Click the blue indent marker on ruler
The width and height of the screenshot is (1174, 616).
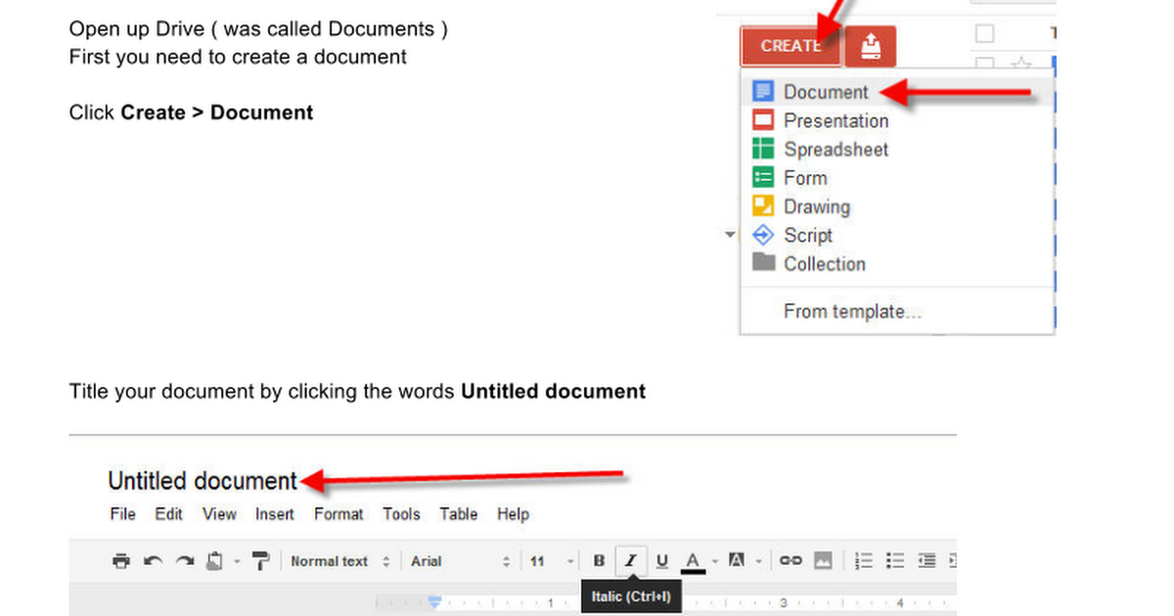(435, 601)
